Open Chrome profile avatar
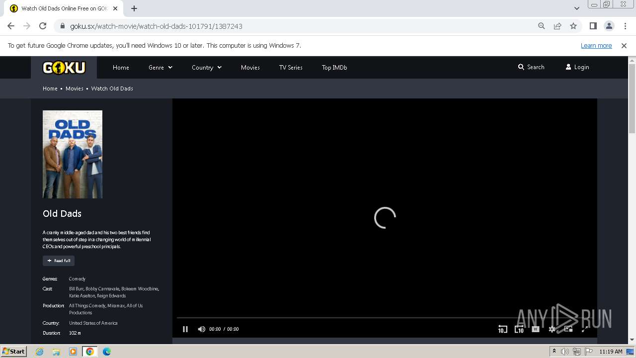The height and width of the screenshot is (358, 636). tap(609, 26)
